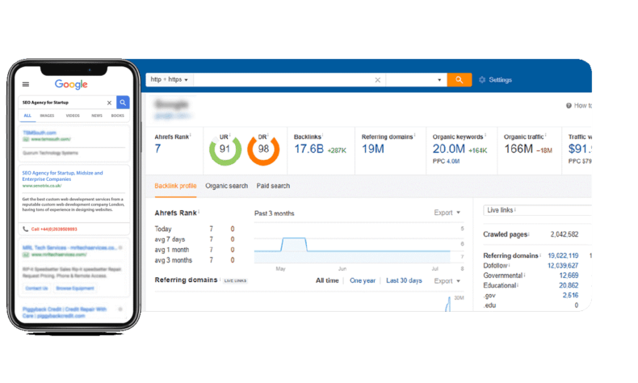Open Export dropdown for Ahrefs Rank chart
The image size is (638, 383).
point(447,213)
